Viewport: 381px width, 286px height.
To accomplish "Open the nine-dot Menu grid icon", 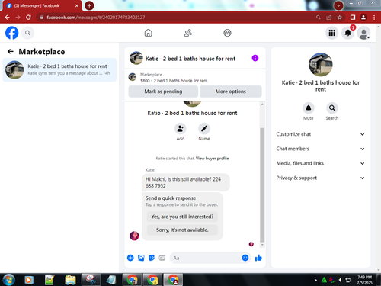I will (x=332, y=33).
